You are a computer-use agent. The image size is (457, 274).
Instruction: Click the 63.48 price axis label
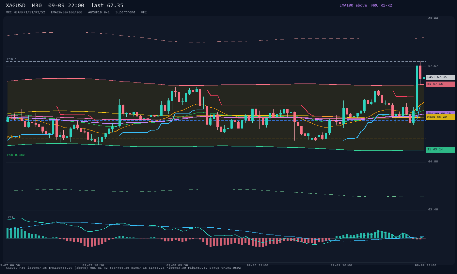(433, 210)
